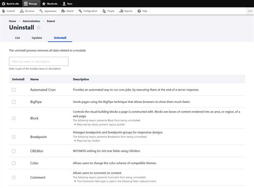The image size is (254, 188).
Task: Click Back to site link text
Action: (x=13, y=4)
